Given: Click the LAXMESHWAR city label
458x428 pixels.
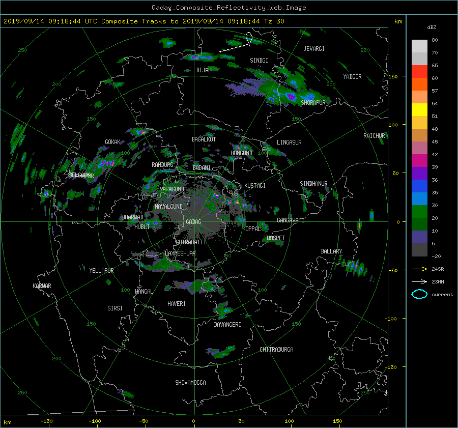Looking at the screenshot, I should click(x=180, y=253).
